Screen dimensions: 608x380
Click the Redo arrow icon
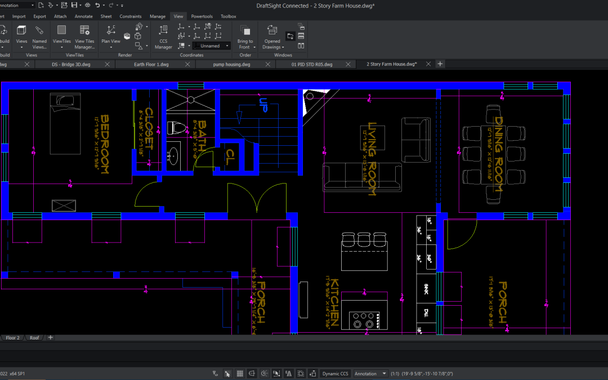click(x=111, y=5)
